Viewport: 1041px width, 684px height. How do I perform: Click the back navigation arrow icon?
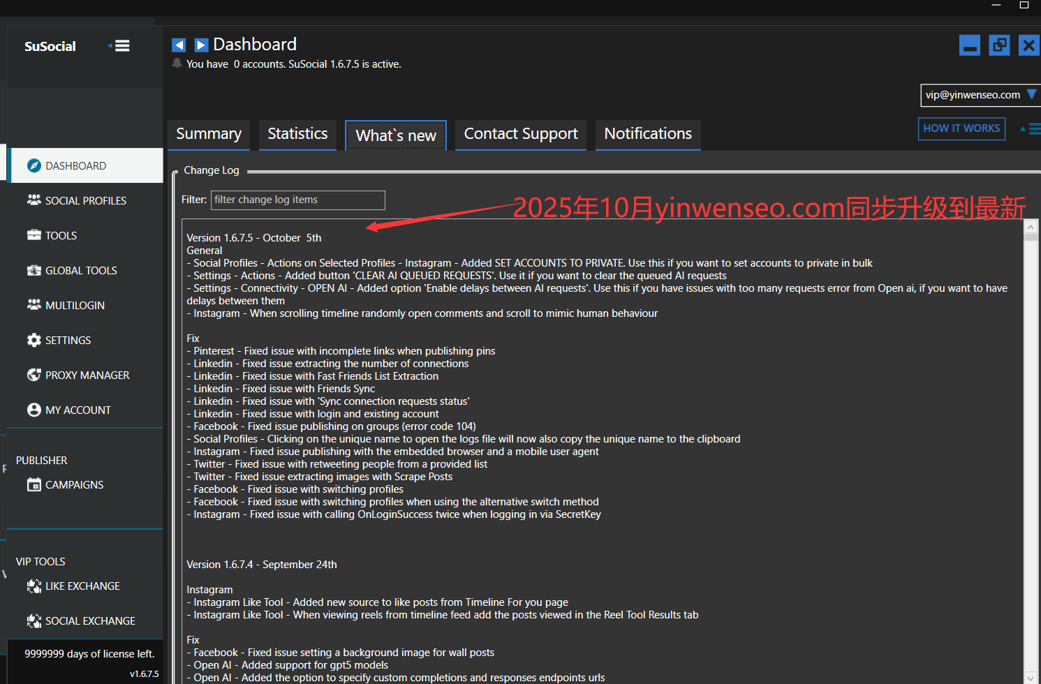tap(179, 45)
